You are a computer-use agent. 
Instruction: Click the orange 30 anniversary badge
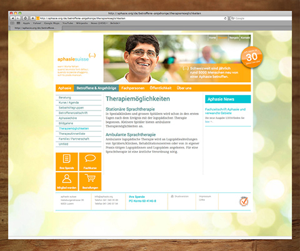point(252,57)
